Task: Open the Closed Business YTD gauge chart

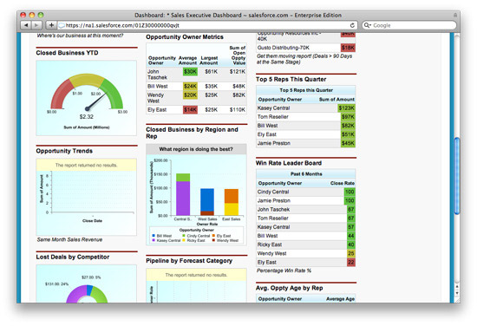Action: [x=87, y=98]
